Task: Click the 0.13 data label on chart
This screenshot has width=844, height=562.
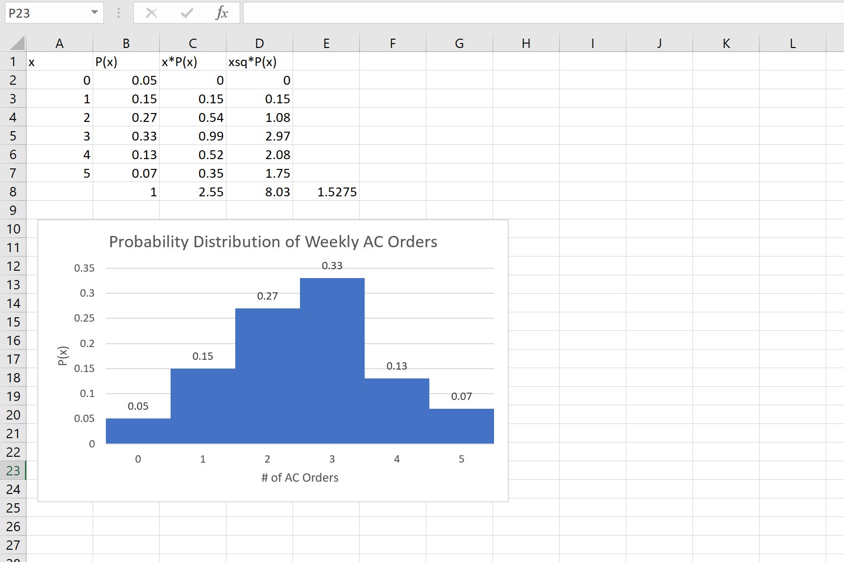Action: click(x=397, y=366)
